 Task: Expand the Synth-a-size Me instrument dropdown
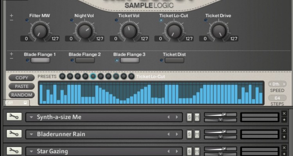(x=31, y=117)
